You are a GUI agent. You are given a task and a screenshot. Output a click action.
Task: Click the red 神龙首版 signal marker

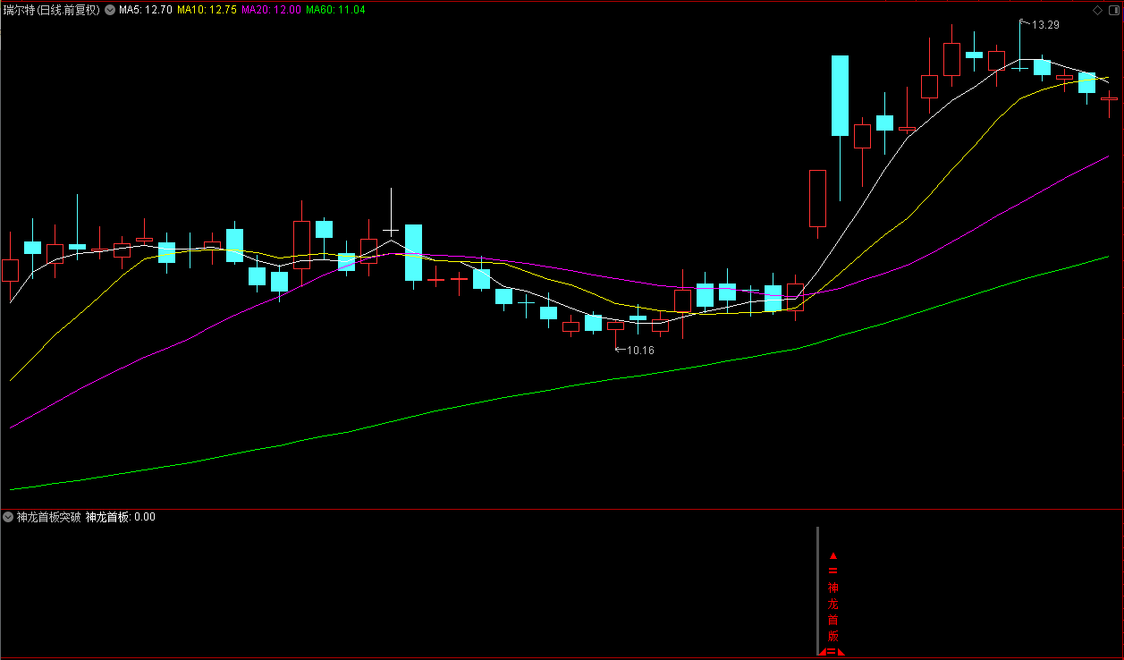832,605
